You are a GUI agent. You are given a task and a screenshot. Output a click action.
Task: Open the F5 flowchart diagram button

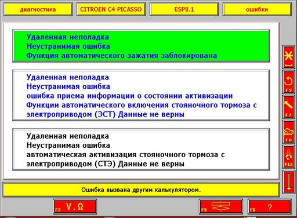221,207
